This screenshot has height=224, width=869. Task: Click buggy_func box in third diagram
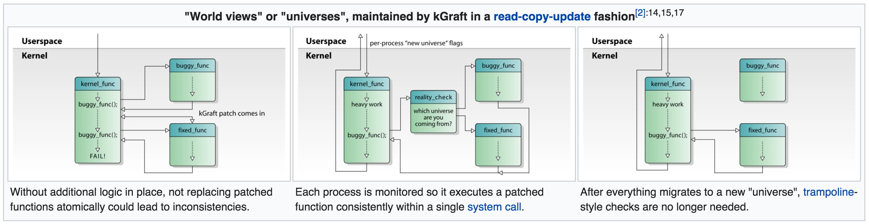pyautogui.click(x=762, y=80)
